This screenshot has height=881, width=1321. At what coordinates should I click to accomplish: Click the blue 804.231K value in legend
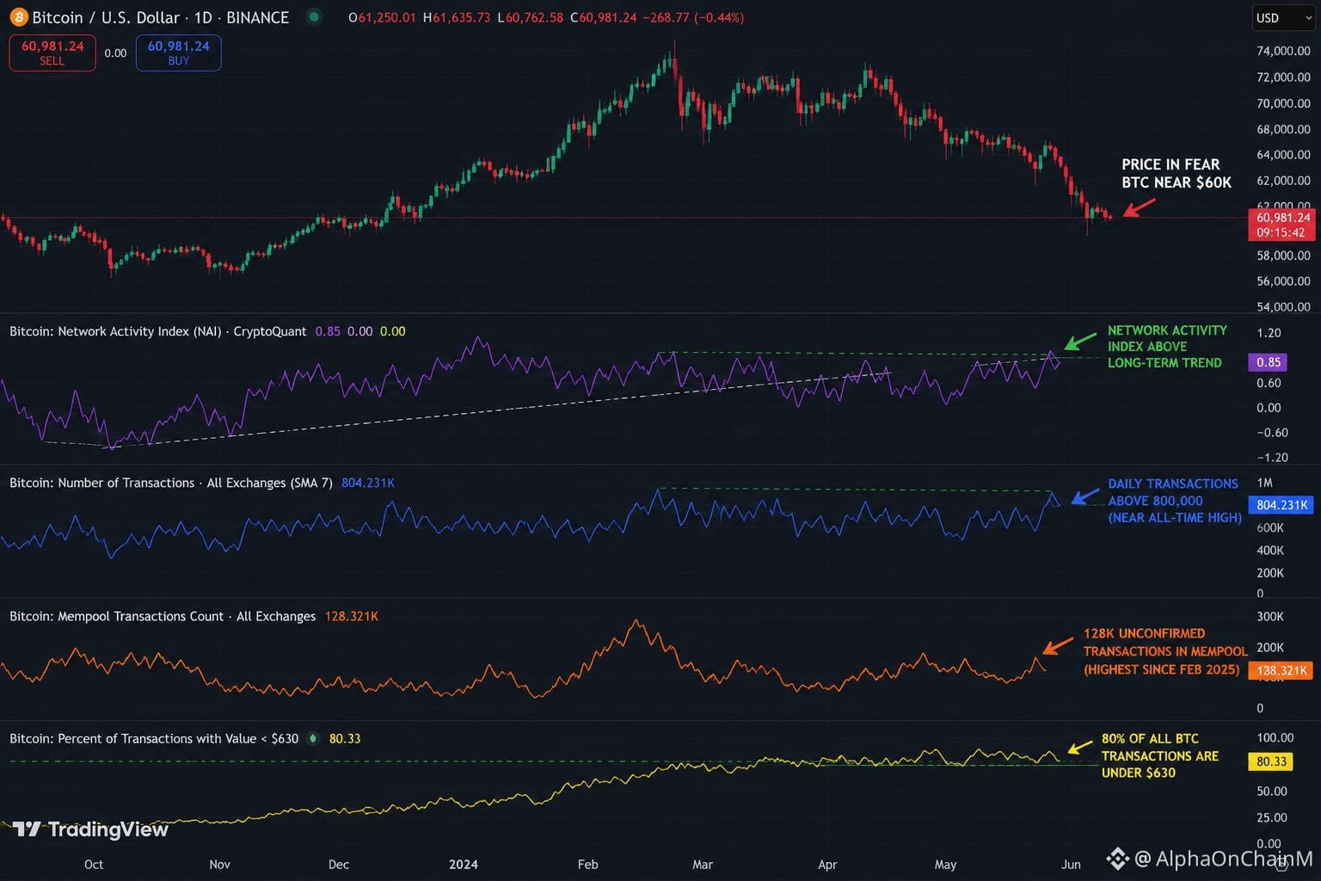click(x=368, y=483)
